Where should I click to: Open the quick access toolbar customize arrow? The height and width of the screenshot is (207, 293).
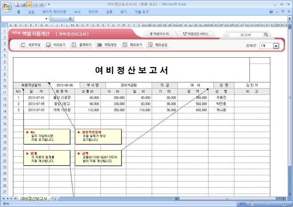tap(49, 4)
